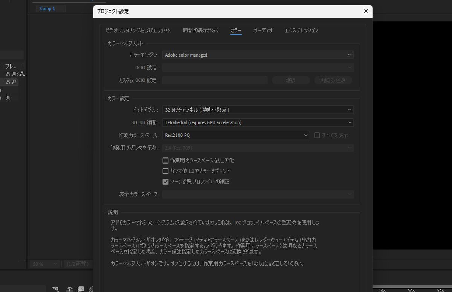Click the 再読み込み button
Screen dimensions: 452x292
[x=333, y=80]
